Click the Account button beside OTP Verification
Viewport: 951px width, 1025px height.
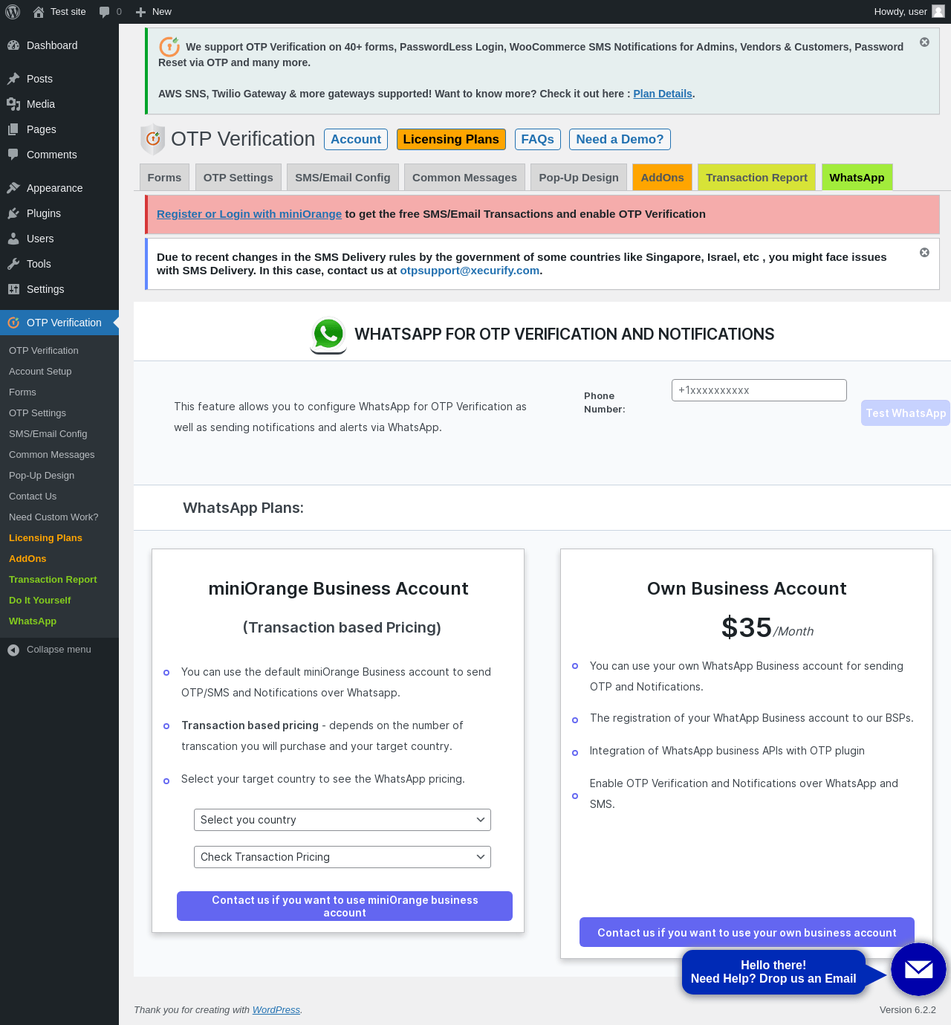[x=356, y=140]
